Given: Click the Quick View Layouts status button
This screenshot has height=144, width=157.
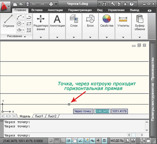Looking at the screenshot, I should coord(127,140).
